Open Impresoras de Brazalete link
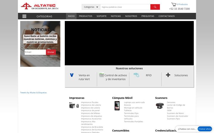Image resolution: width=214 pixels, height=133 pixels. (92, 127)
